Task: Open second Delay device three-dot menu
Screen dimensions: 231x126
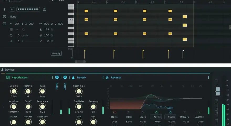Action: click(x=69, y=77)
